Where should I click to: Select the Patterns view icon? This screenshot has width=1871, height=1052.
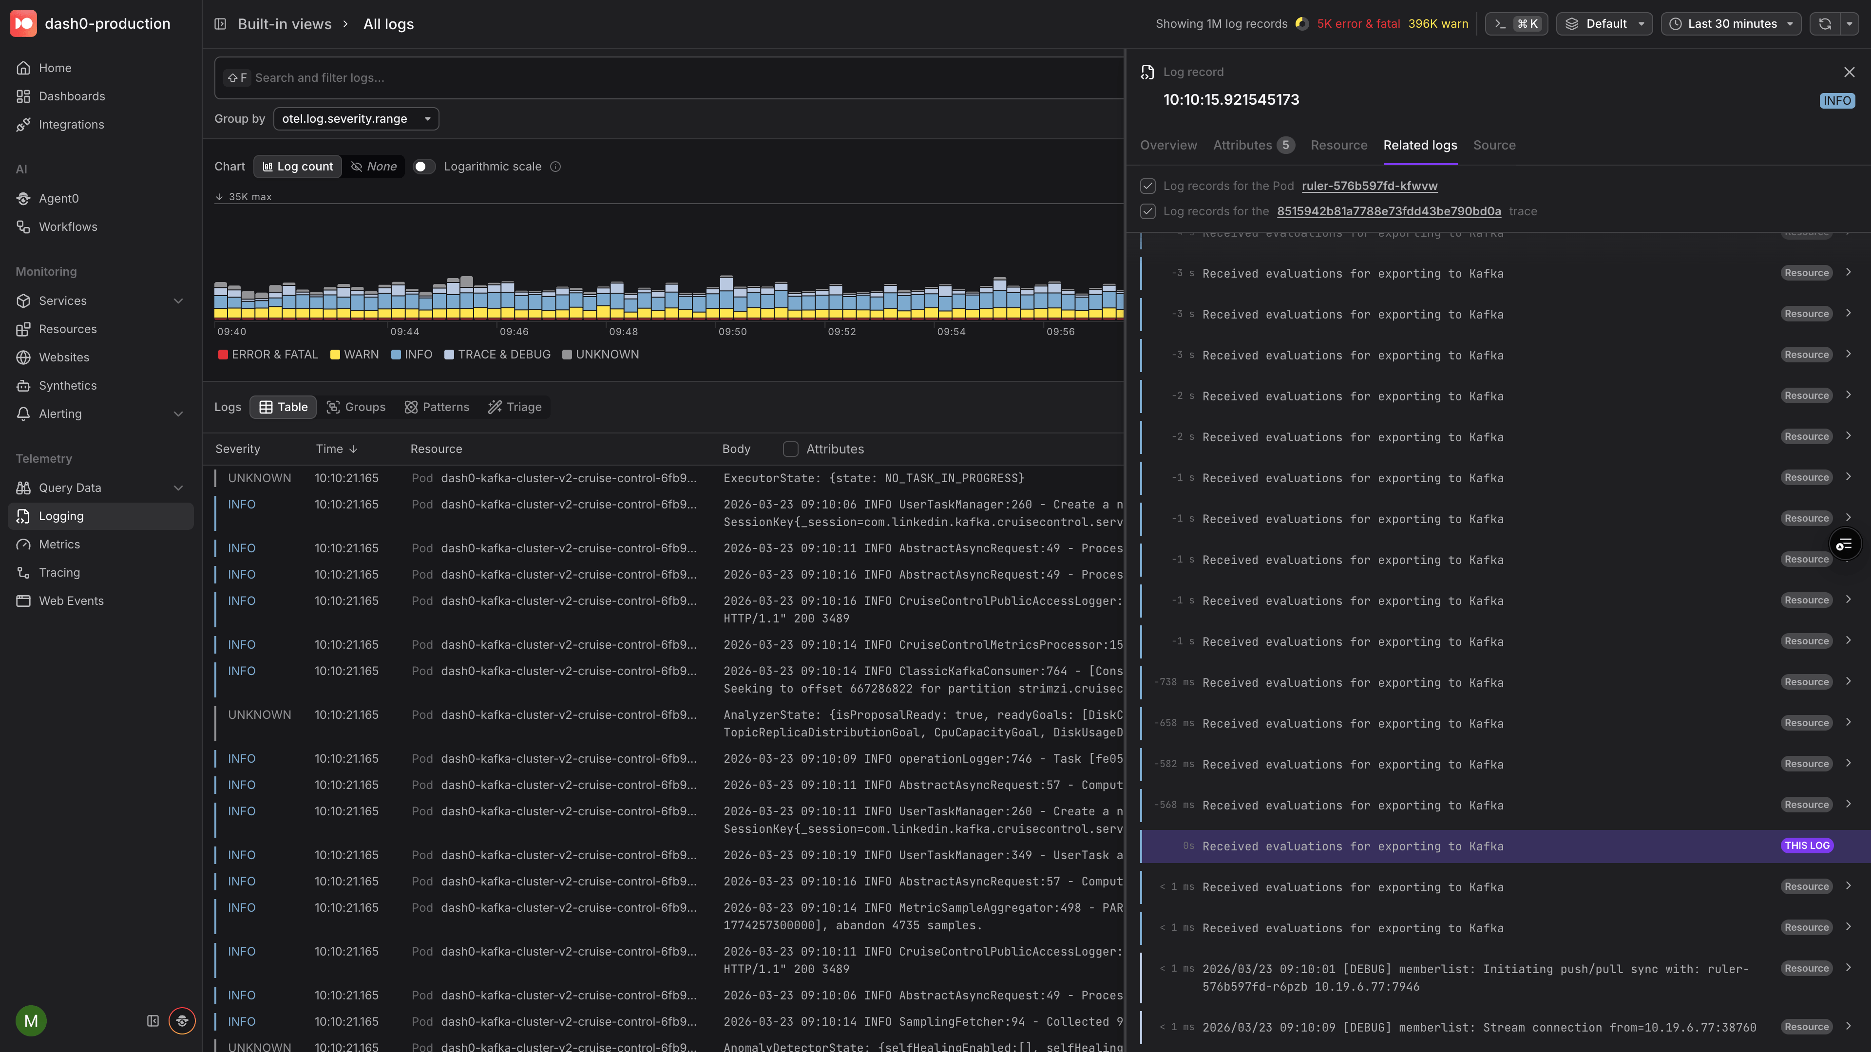pyautogui.click(x=411, y=407)
